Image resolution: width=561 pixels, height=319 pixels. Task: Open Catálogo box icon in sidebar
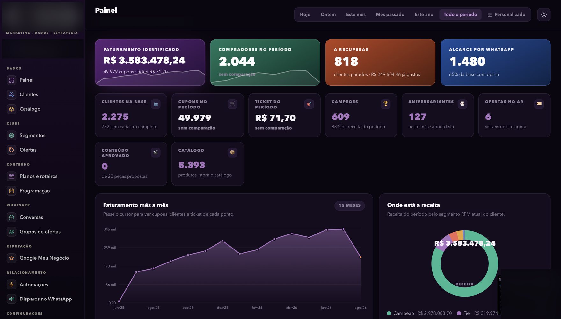[x=11, y=109]
